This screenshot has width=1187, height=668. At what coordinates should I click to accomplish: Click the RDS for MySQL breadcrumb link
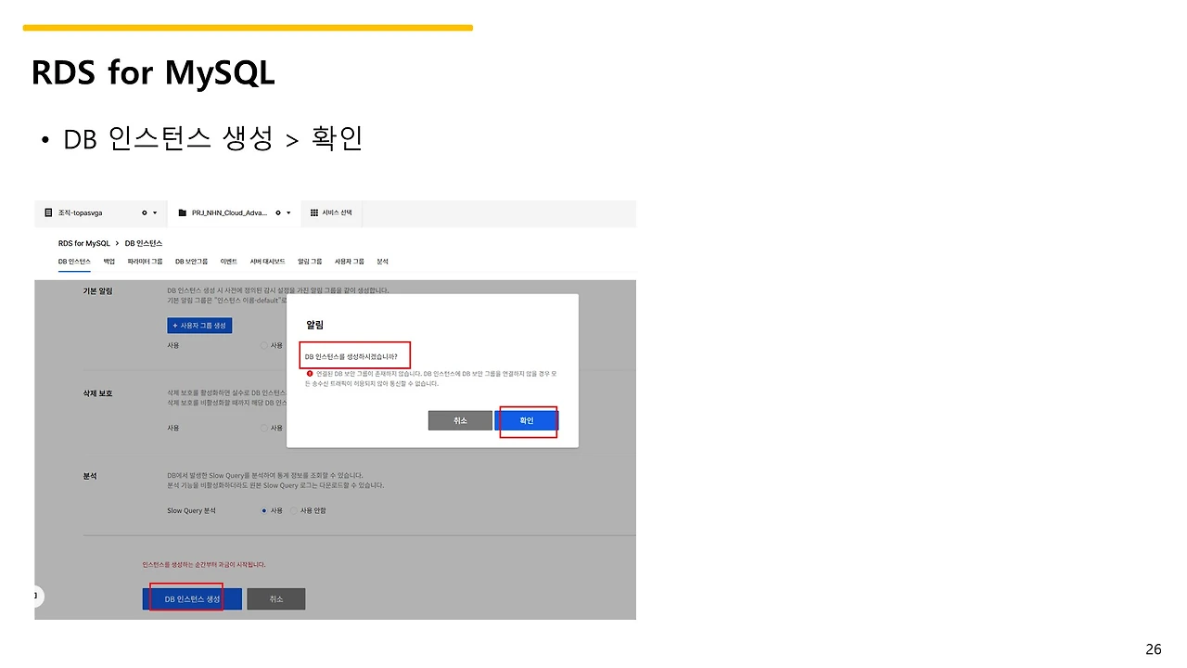point(83,242)
